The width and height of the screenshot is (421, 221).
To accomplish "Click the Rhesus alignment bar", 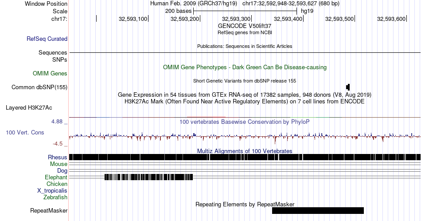I will click(245, 157).
